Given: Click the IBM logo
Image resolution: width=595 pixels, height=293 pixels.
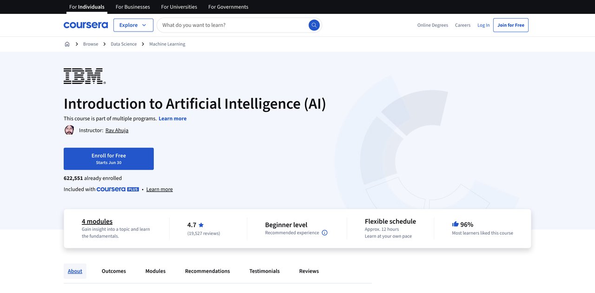Looking at the screenshot, I should [x=85, y=76].
